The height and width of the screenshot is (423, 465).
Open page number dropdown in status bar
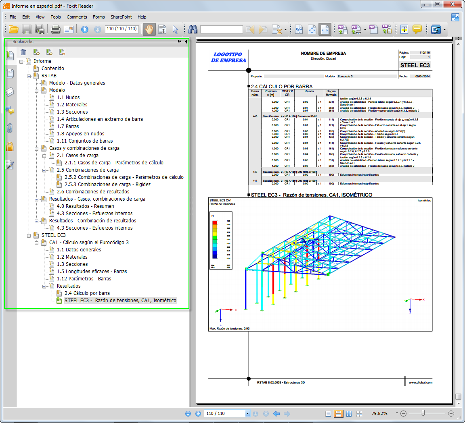247,413
